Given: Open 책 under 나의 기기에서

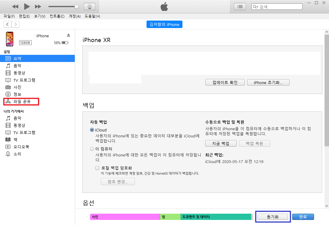Looking at the screenshot, I should coord(15,139).
